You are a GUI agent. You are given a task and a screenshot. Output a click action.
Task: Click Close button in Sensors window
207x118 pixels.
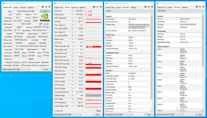(x=97, y=115)
